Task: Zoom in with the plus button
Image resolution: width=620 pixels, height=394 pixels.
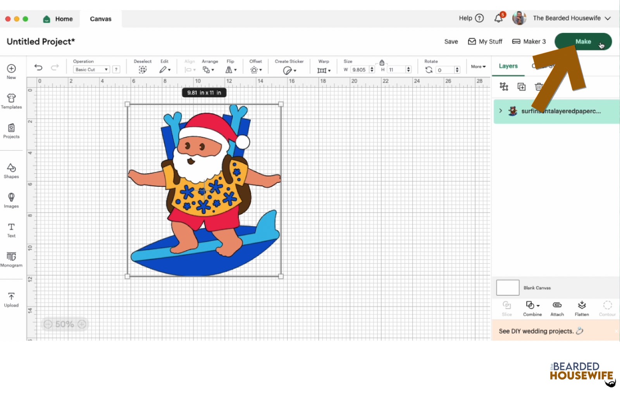Action: point(82,324)
